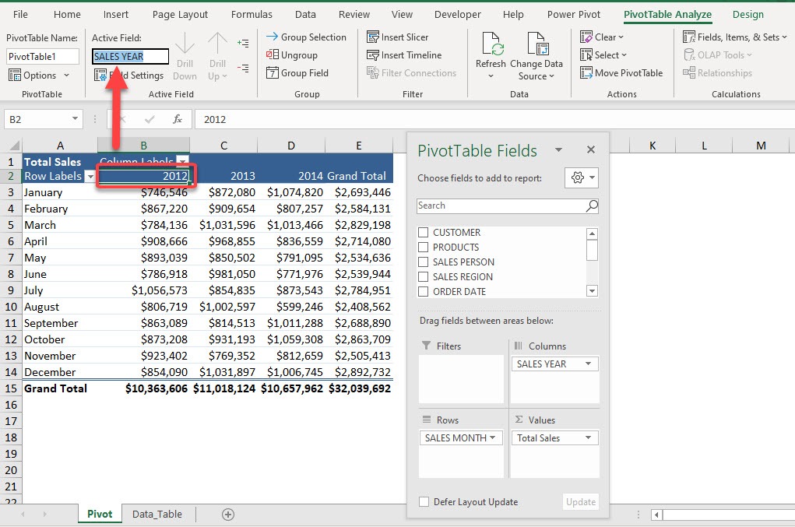Switch to the Design ribbon tab
Screen dimensions: 795x527
click(x=747, y=14)
